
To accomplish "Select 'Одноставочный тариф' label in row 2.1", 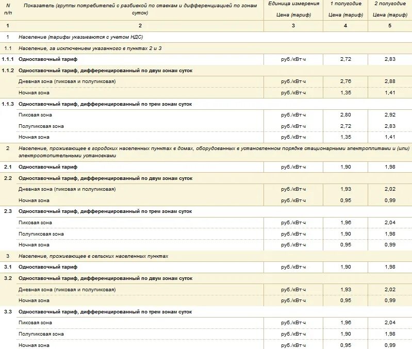I will pos(48,167).
